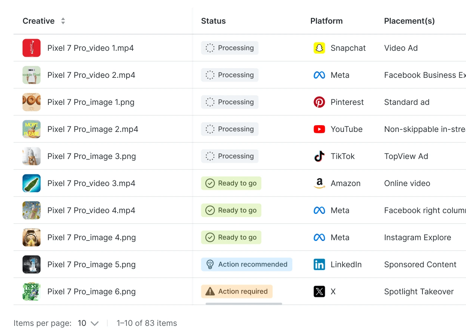Open Pixel 7 Pro_image 6.png creative
This screenshot has width=466, height=333.
[x=91, y=292]
